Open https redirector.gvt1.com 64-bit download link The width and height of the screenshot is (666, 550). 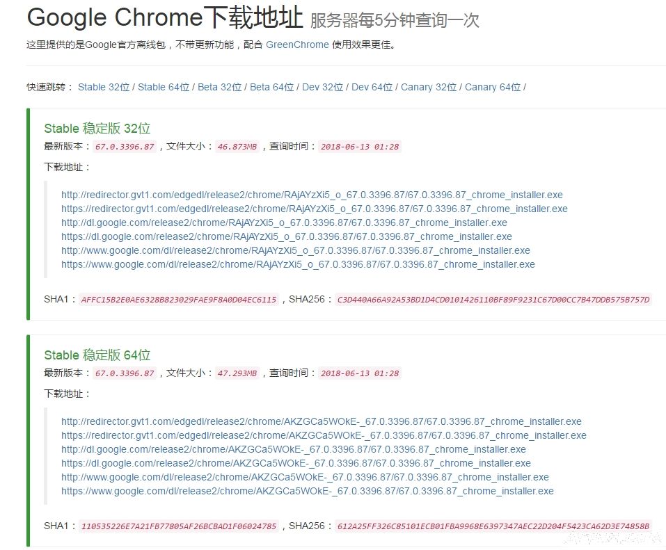point(324,435)
